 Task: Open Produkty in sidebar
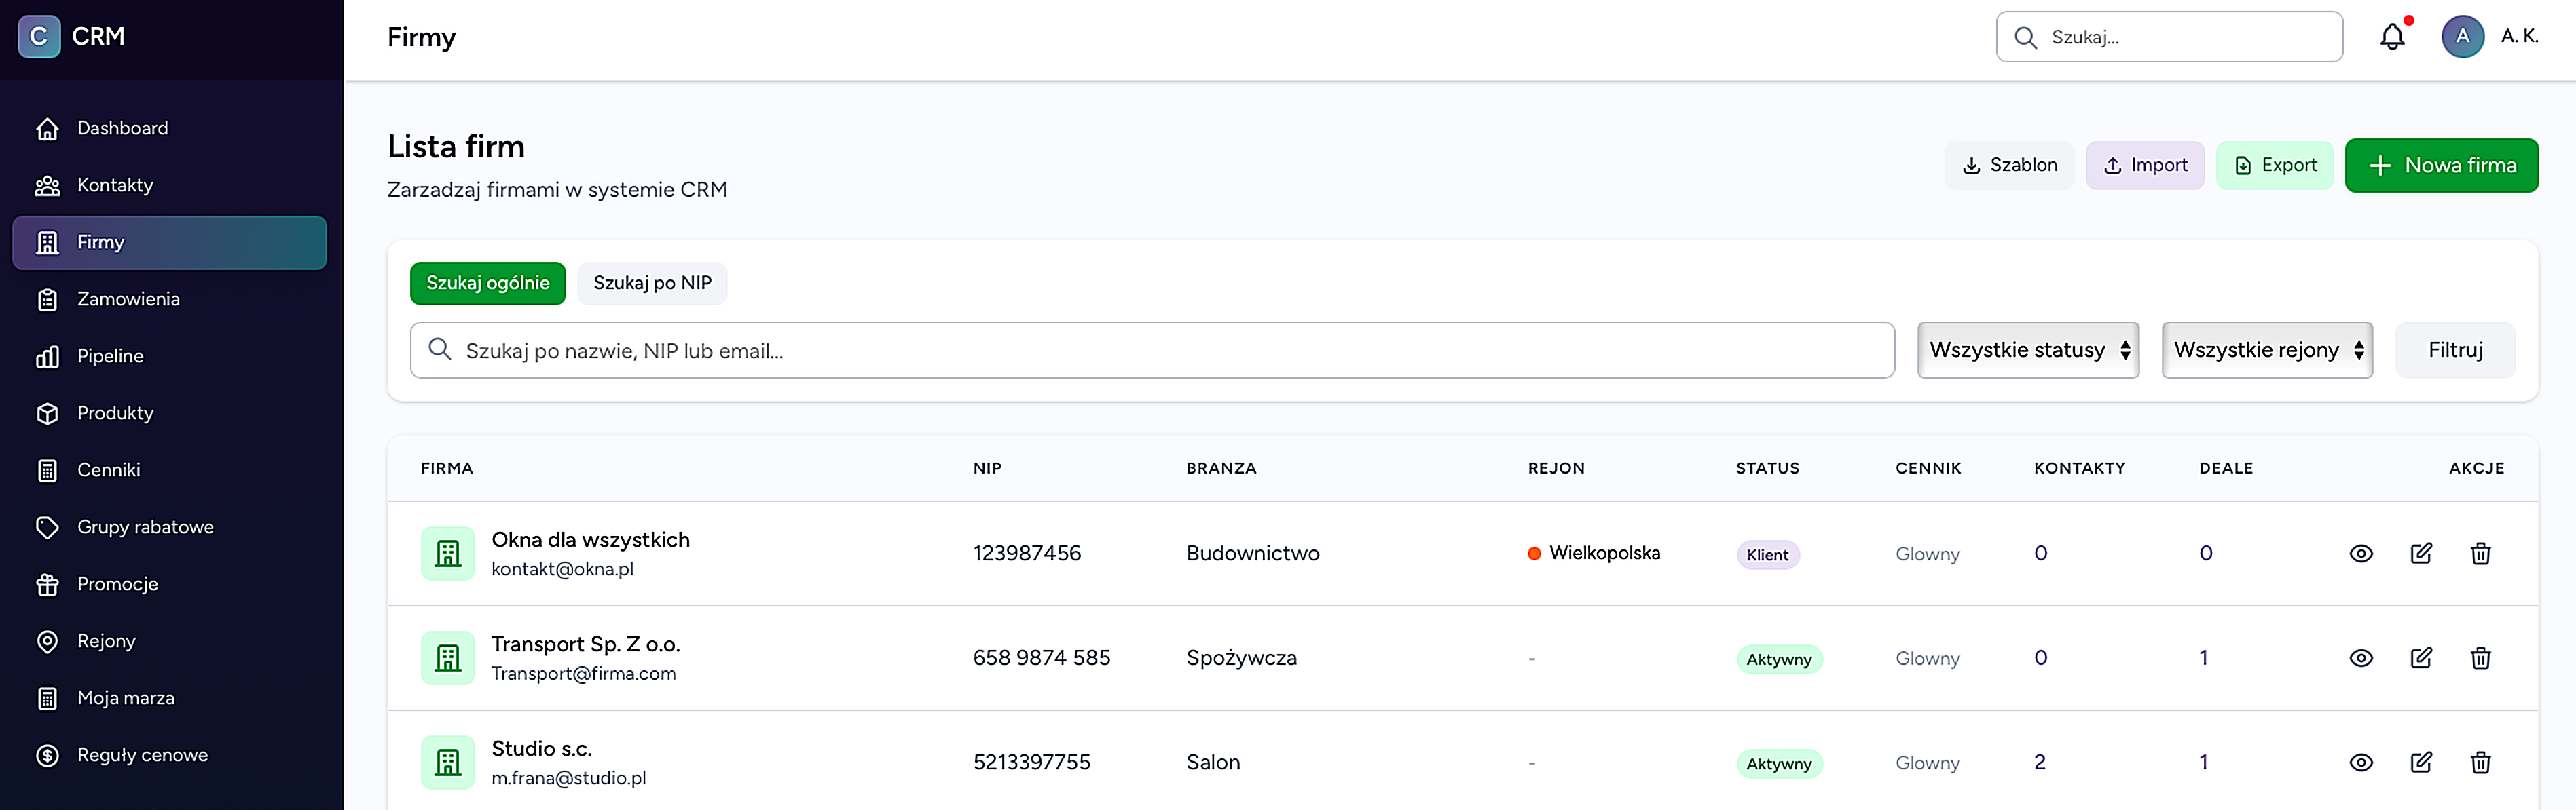point(169,414)
